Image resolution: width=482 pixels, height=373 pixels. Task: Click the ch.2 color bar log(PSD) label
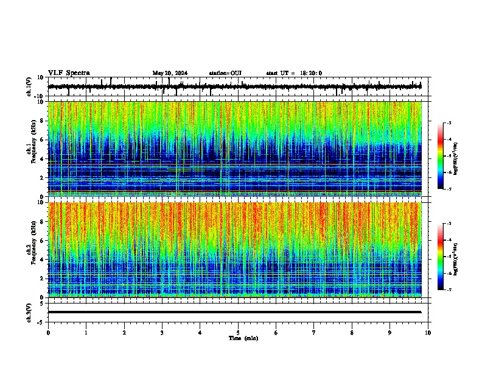[456, 260]
